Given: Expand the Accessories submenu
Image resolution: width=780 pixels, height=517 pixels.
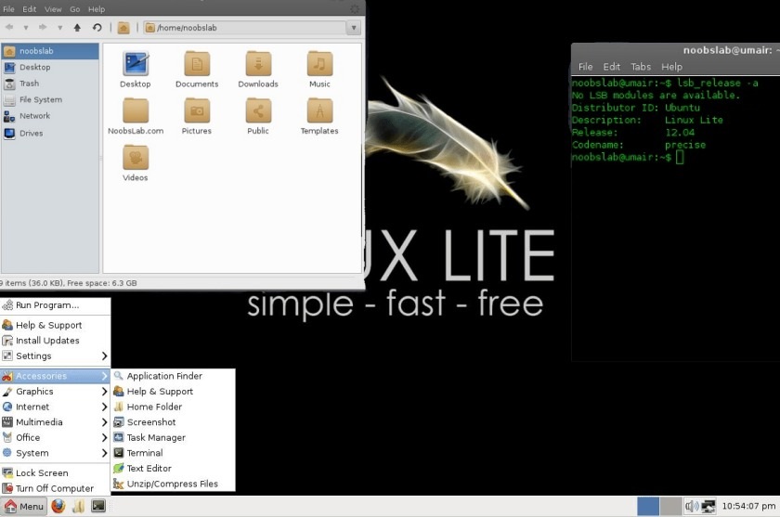Looking at the screenshot, I should [55, 376].
